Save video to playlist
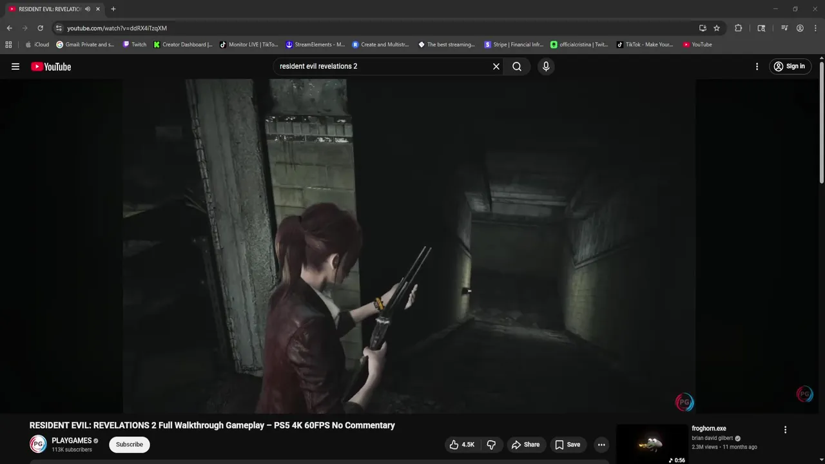Image resolution: width=825 pixels, height=464 pixels. click(568, 445)
